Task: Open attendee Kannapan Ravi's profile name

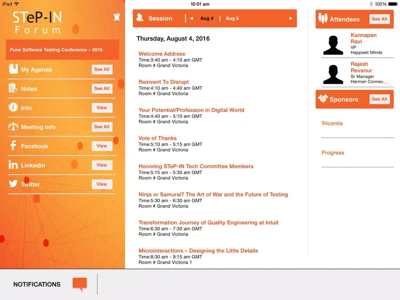Action: (363, 38)
